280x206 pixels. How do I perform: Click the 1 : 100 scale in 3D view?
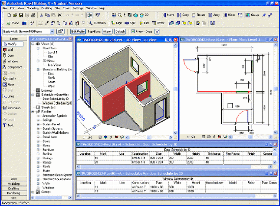coord(88,138)
